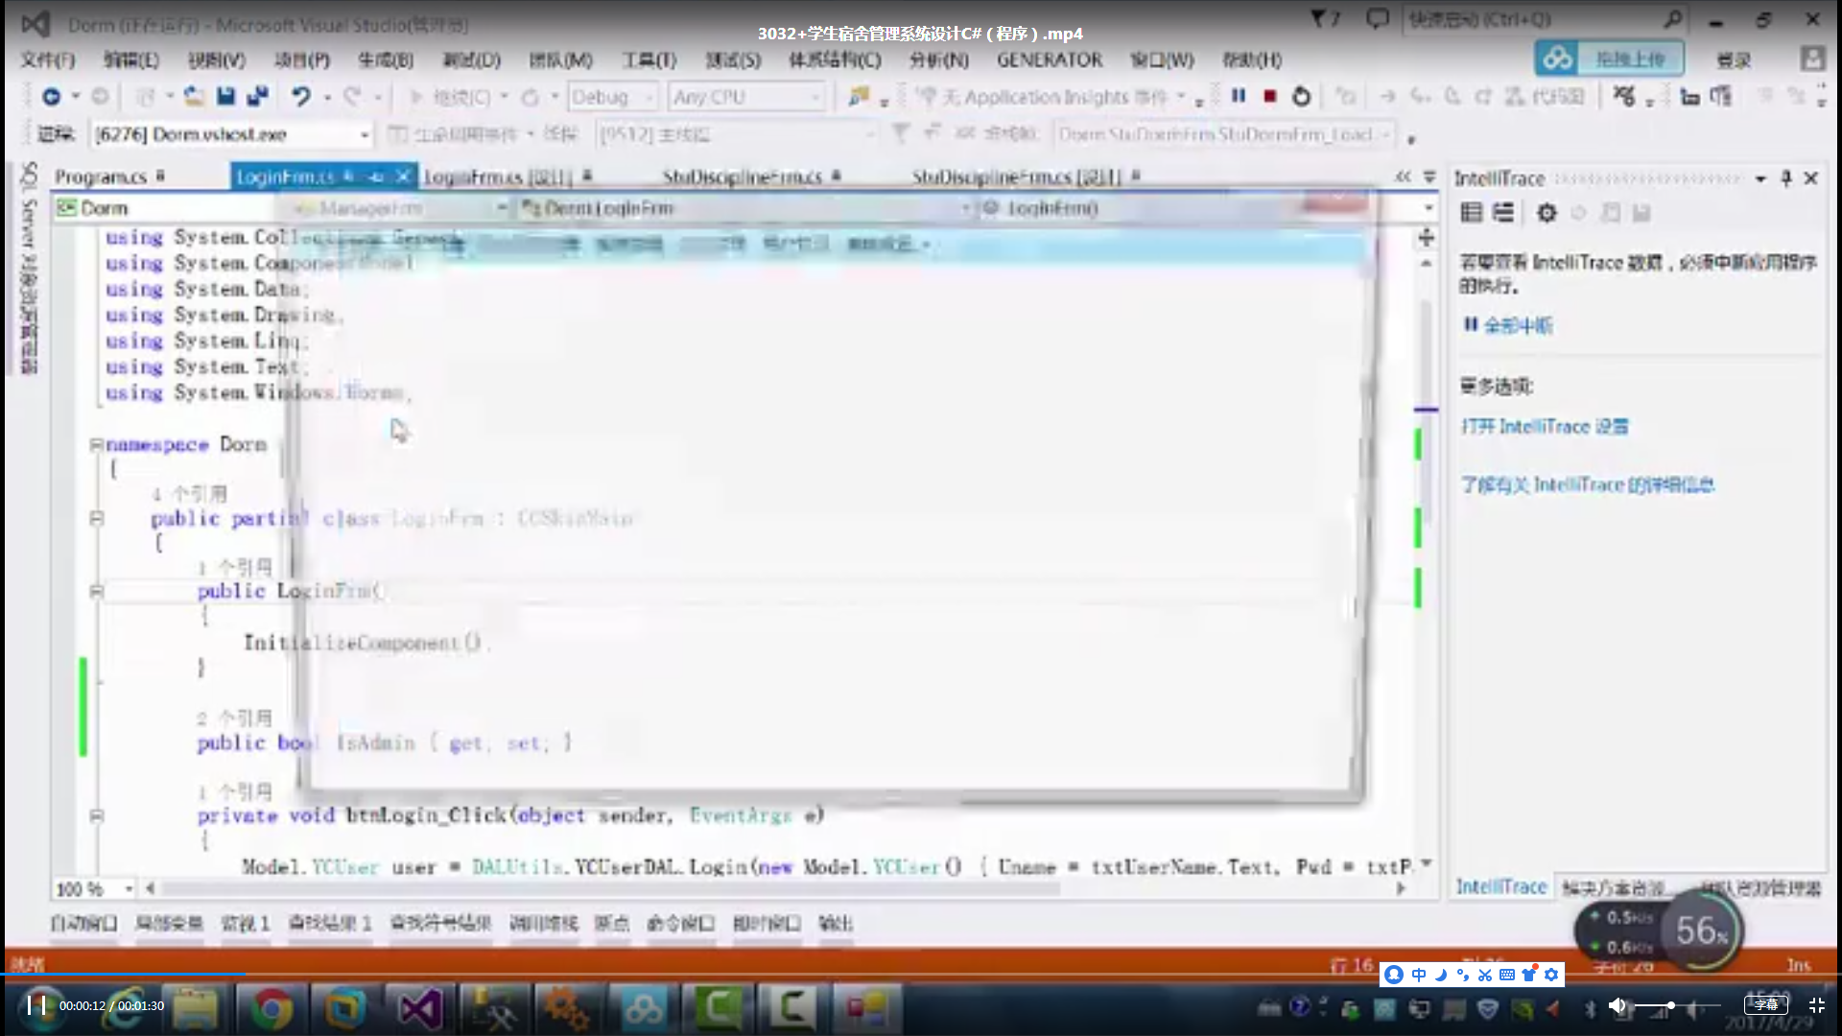This screenshot has width=1842, height=1036.
Task: Pin the IntelliTrace panel
Action: point(1785,178)
